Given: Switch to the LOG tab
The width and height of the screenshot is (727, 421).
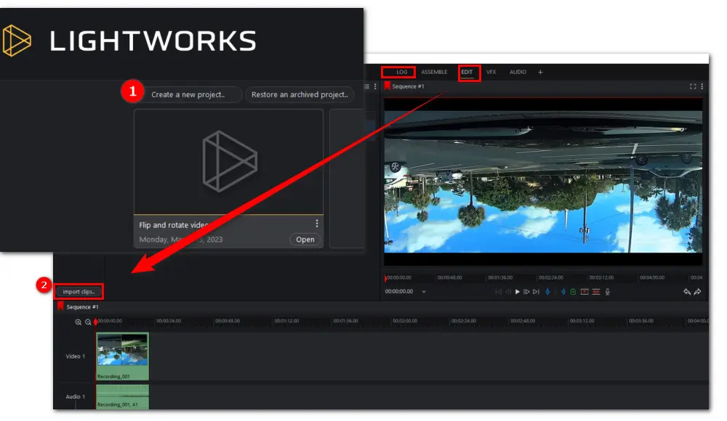Looking at the screenshot, I should (401, 73).
